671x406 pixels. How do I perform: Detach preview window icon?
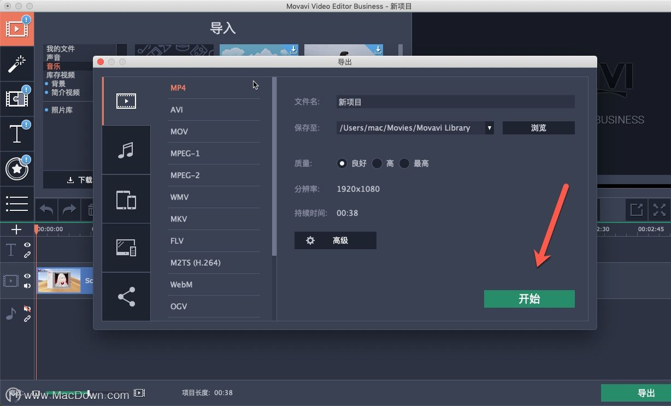pos(637,210)
